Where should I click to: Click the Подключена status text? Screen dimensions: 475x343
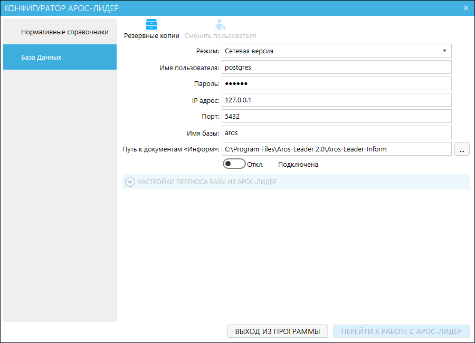298,165
